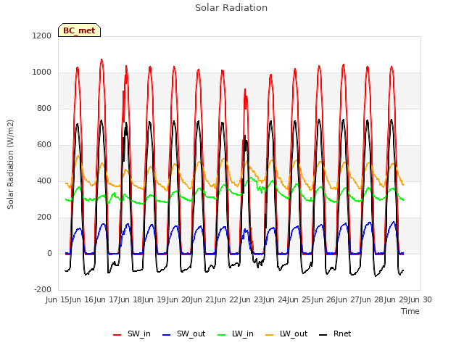Viewport: 464px width, 348px height.
Task: Click the Solar Radiation chart title
Action: (x=231, y=8)
